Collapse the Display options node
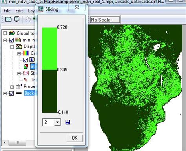The width and height of the screenshot is (186, 151). pos(12,47)
